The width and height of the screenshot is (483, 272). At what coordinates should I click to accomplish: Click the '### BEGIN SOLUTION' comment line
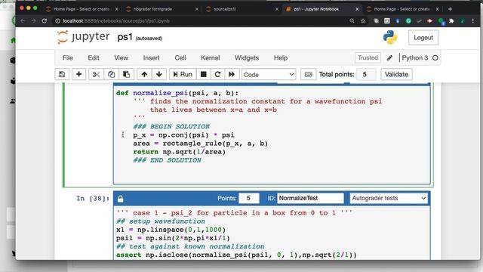[x=171, y=126]
